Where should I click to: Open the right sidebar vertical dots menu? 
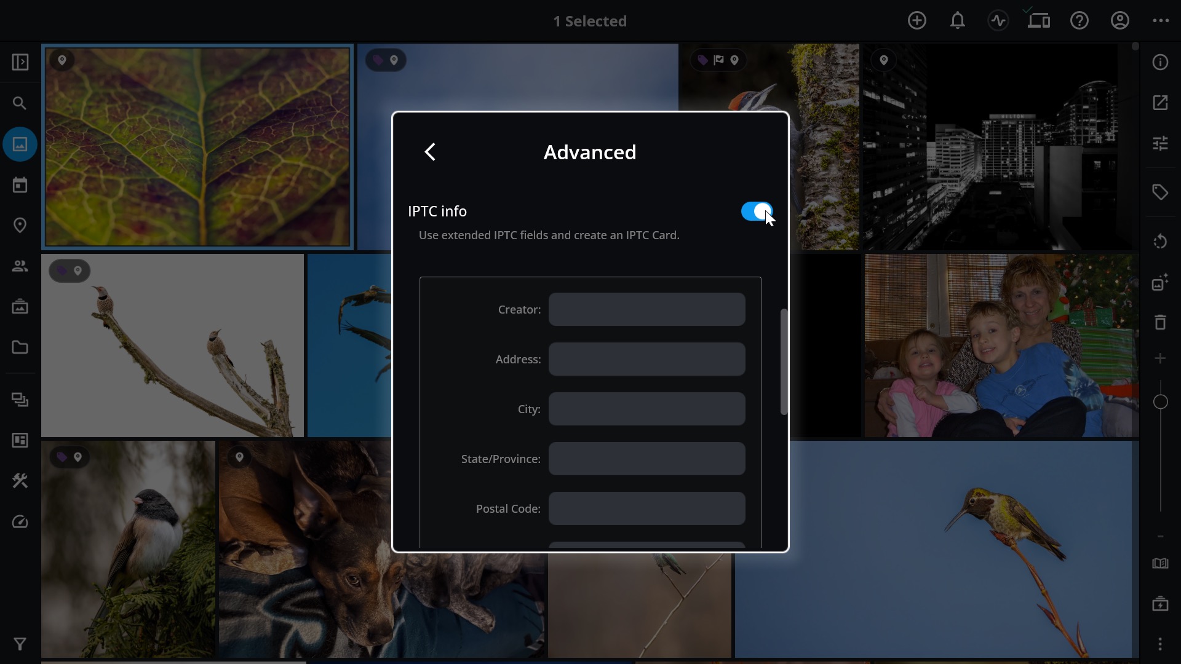pos(1160,644)
